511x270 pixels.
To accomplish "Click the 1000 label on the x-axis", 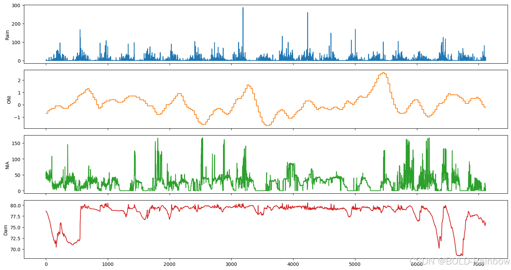I will click(108, 265).
